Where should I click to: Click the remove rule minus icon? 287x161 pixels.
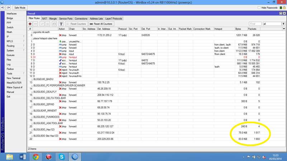coord(36,24)
